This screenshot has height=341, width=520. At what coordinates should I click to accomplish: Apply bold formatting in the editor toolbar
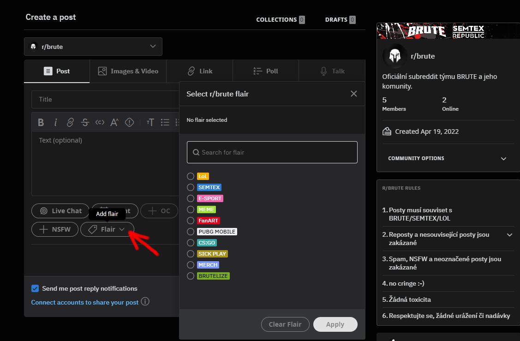[x=41, y=122]
